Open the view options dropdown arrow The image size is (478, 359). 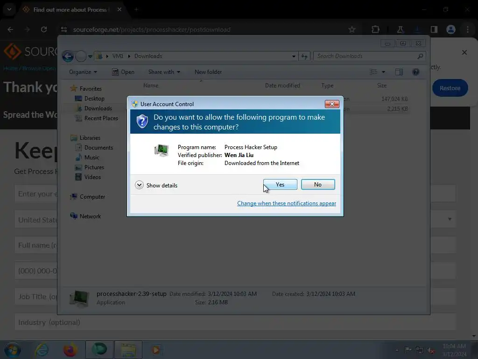click(x=384, y=72)
